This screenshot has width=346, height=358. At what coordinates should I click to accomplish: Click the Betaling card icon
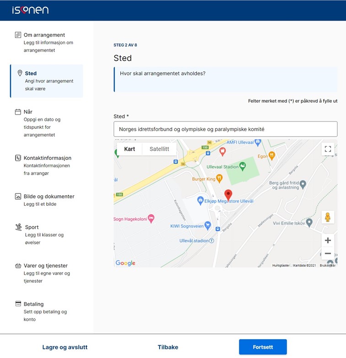point(18,303)
